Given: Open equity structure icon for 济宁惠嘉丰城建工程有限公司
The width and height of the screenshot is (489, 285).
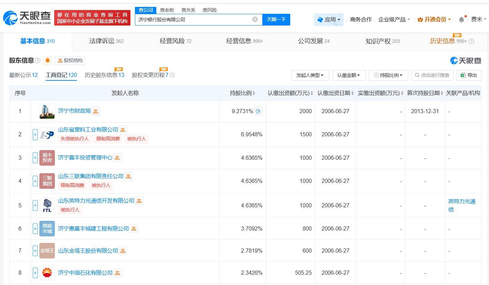Looking at the screenshot, I should tap(134, 228).
